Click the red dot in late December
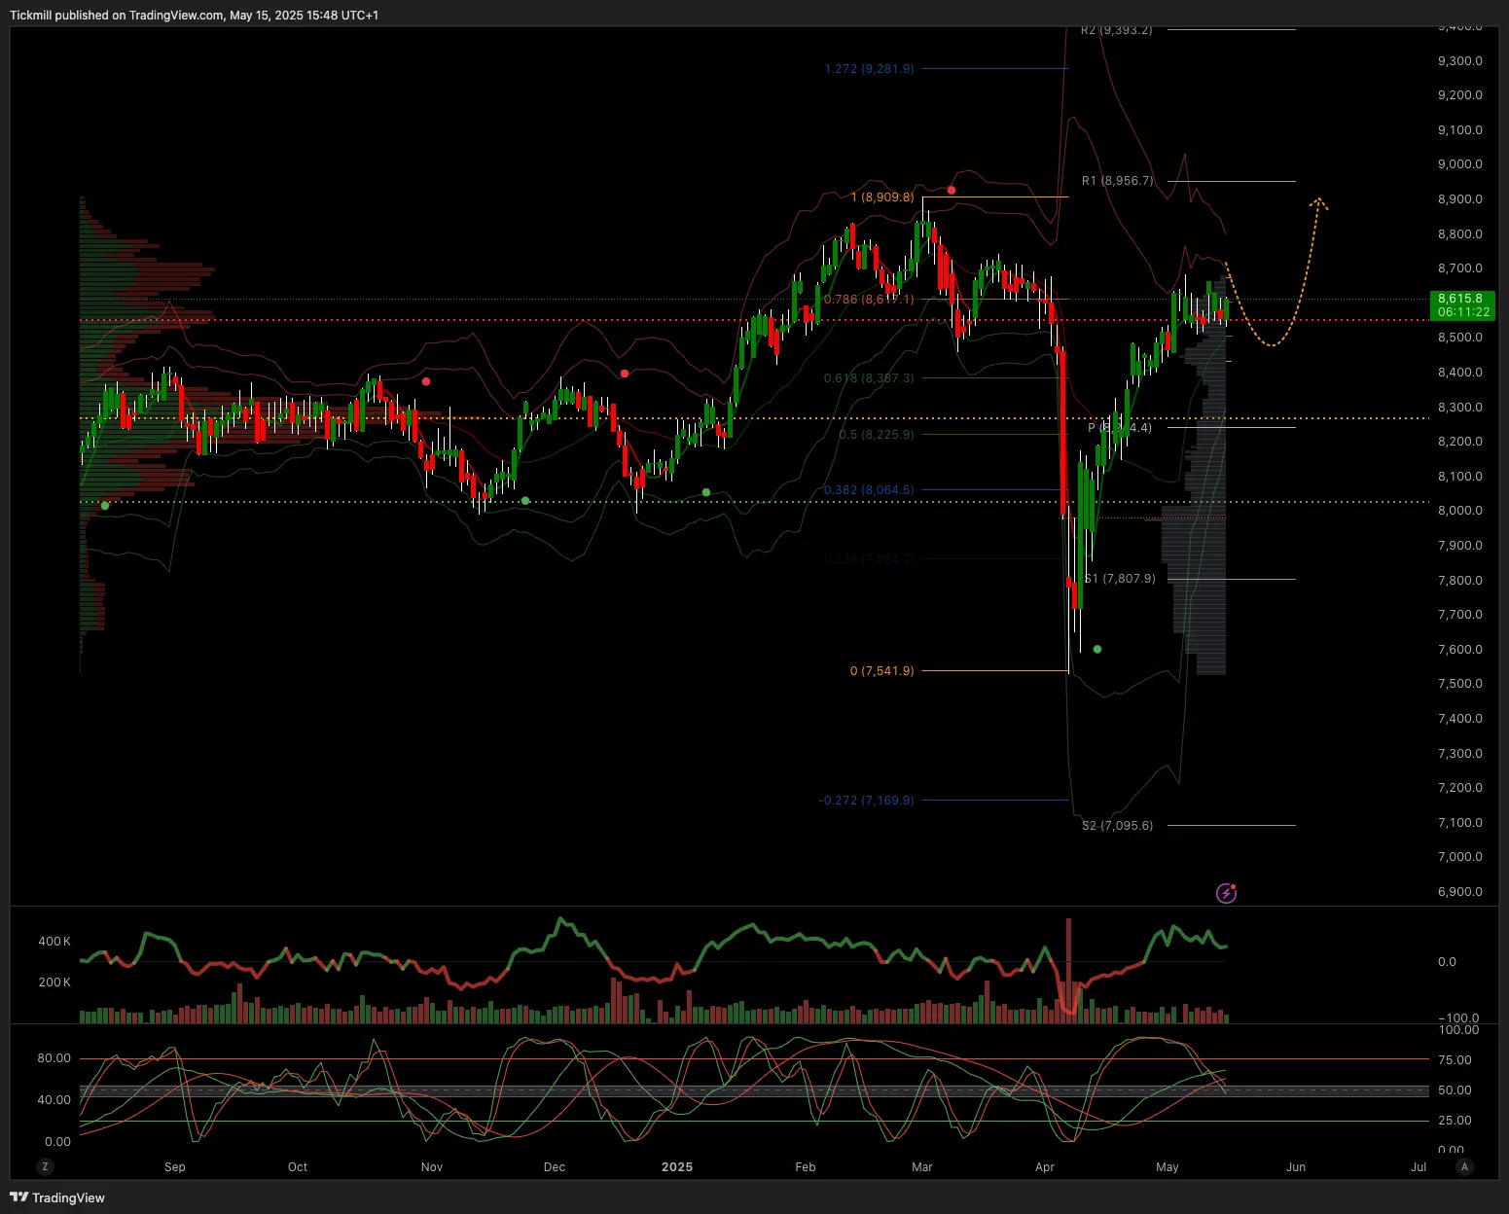 tap(625, 374)
